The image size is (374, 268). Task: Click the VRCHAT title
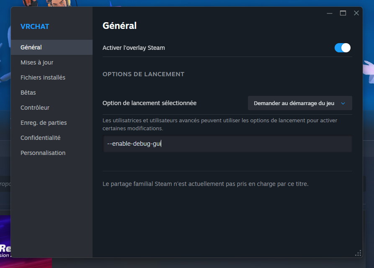[x=35, y=26]
